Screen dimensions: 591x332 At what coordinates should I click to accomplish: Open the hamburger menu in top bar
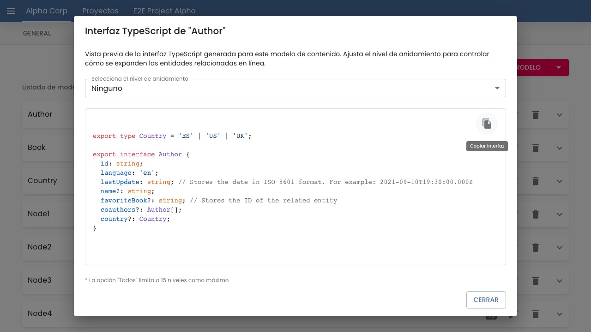(11, 11)
